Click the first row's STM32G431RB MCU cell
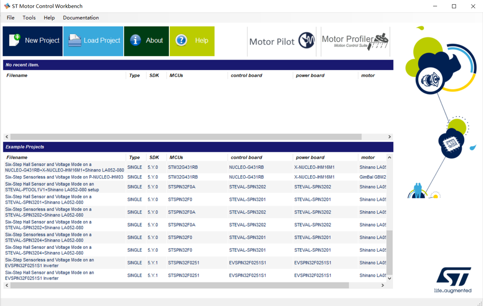Screen dimensions: 483x306 point(183,167)
